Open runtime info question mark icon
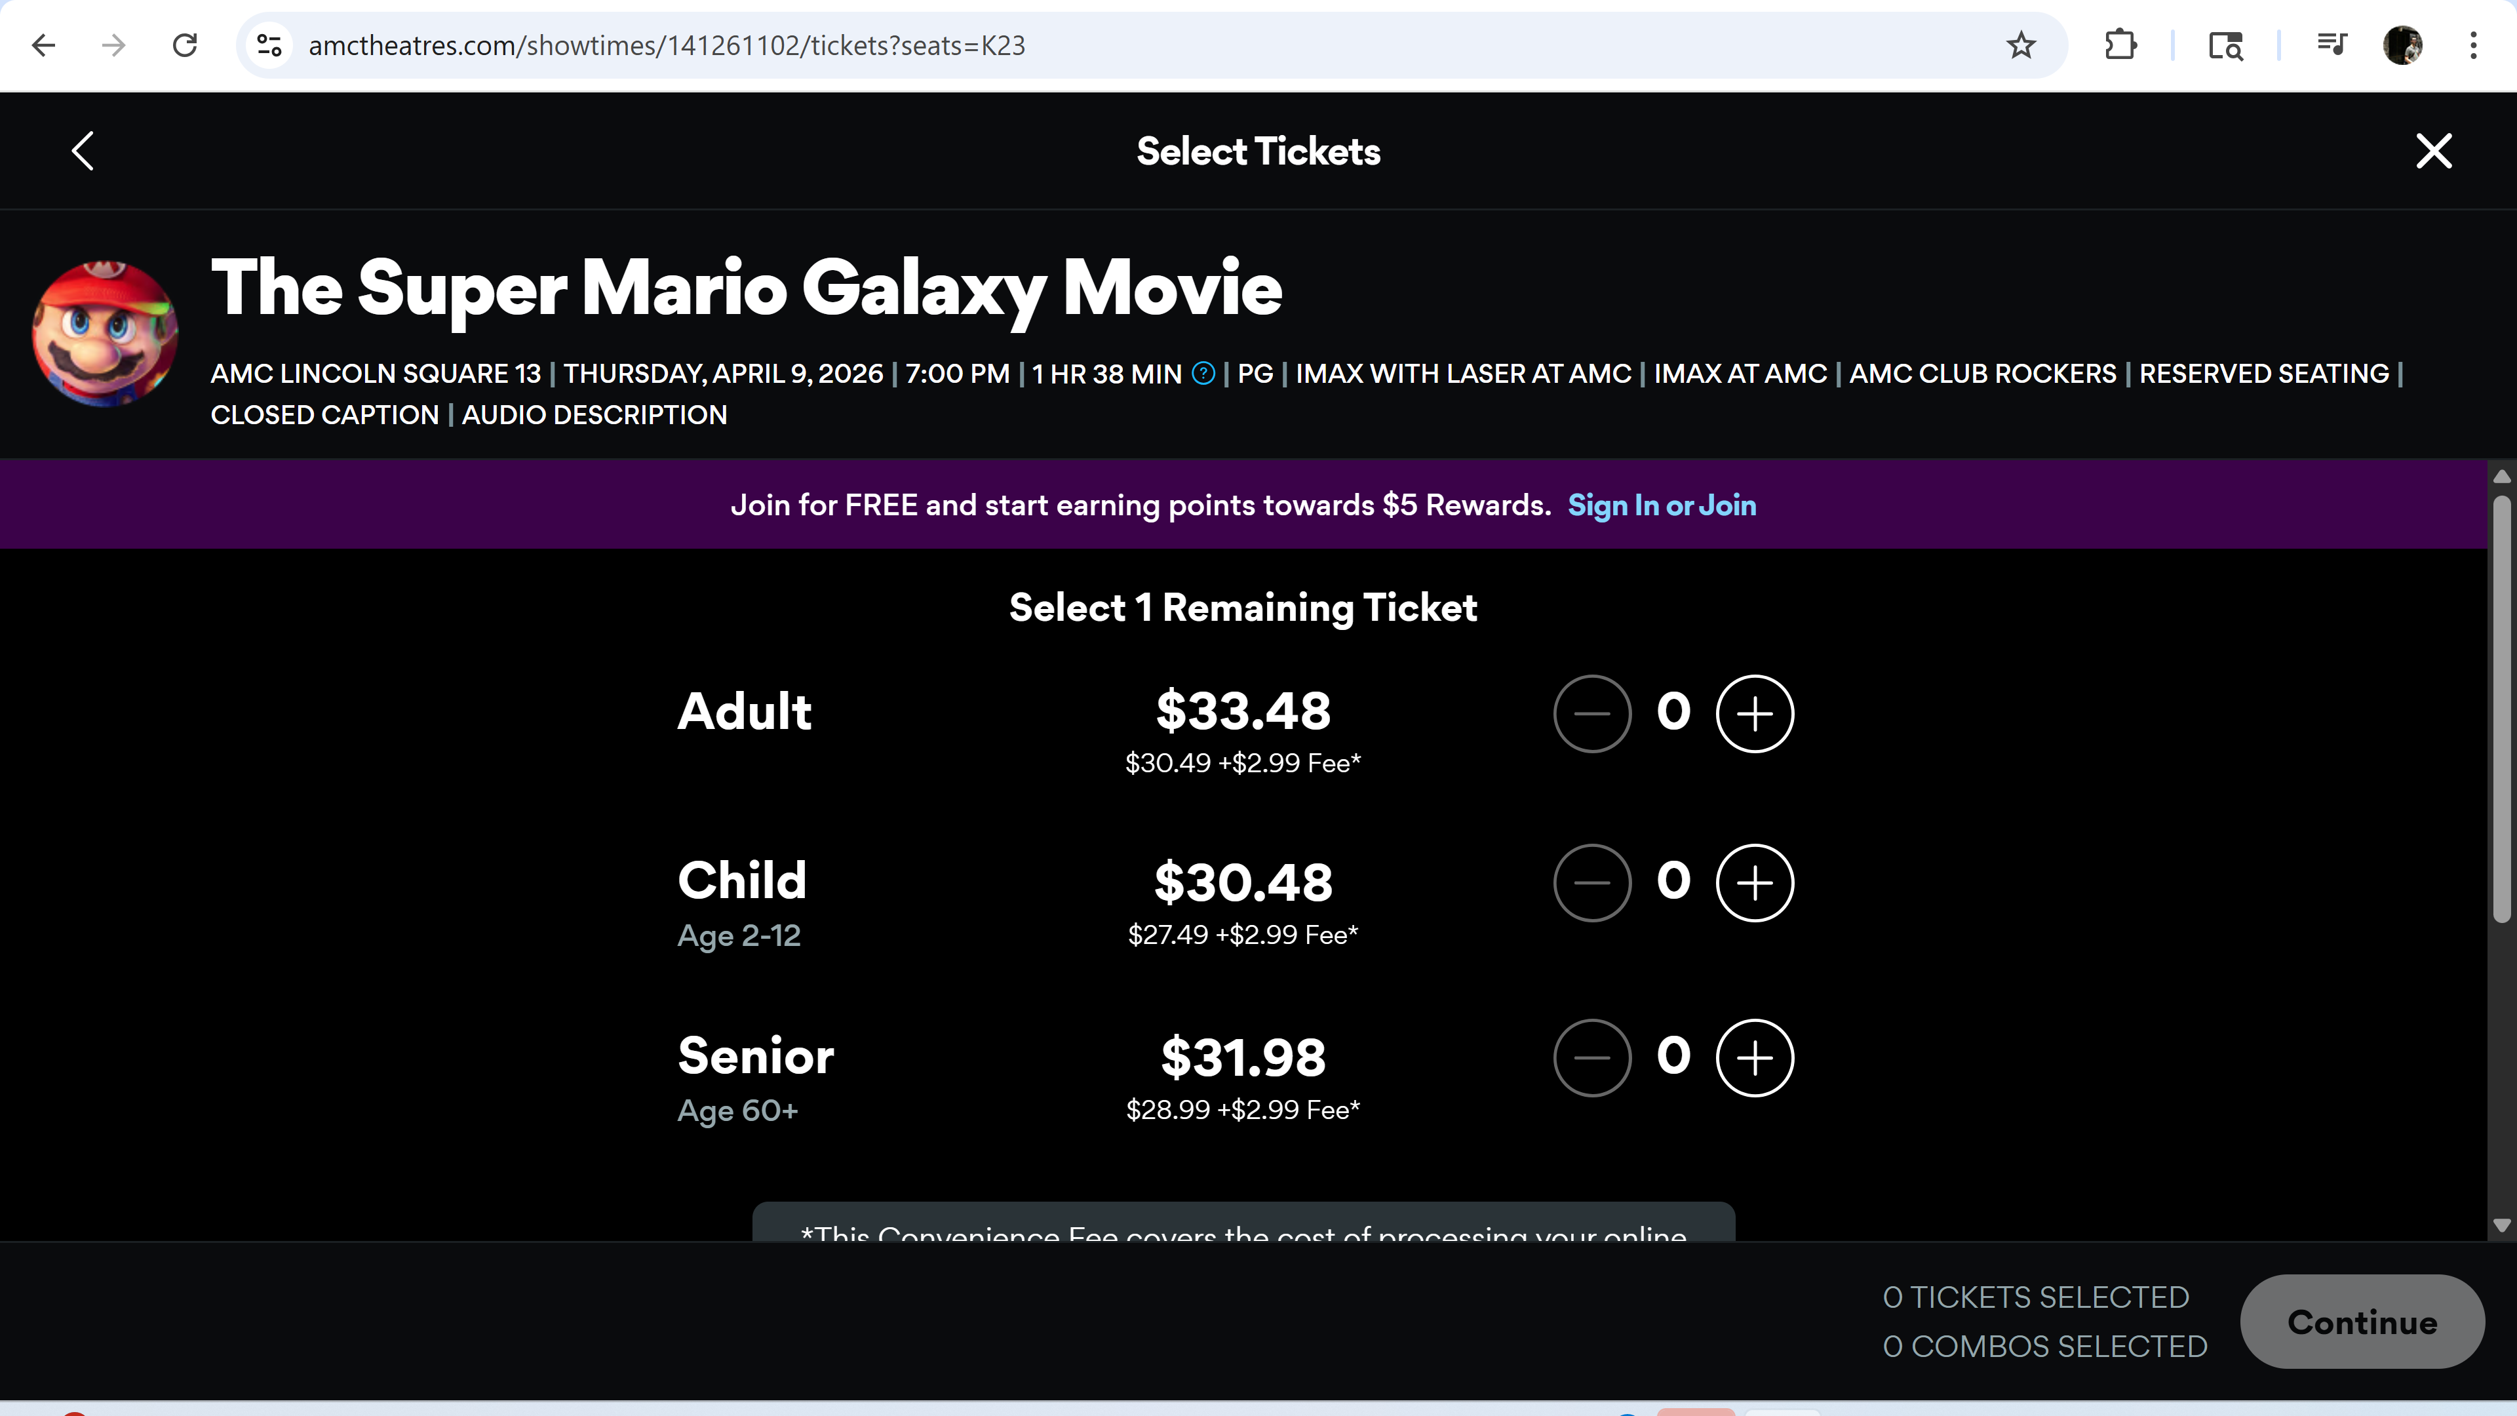The image size is (2517, 1416). (x=1204, y=373)
